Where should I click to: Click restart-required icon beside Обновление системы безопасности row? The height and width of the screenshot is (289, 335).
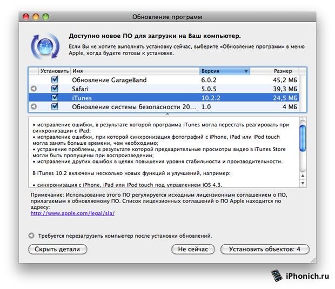point(33,106)
